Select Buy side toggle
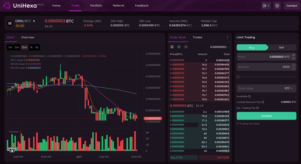 252,47
